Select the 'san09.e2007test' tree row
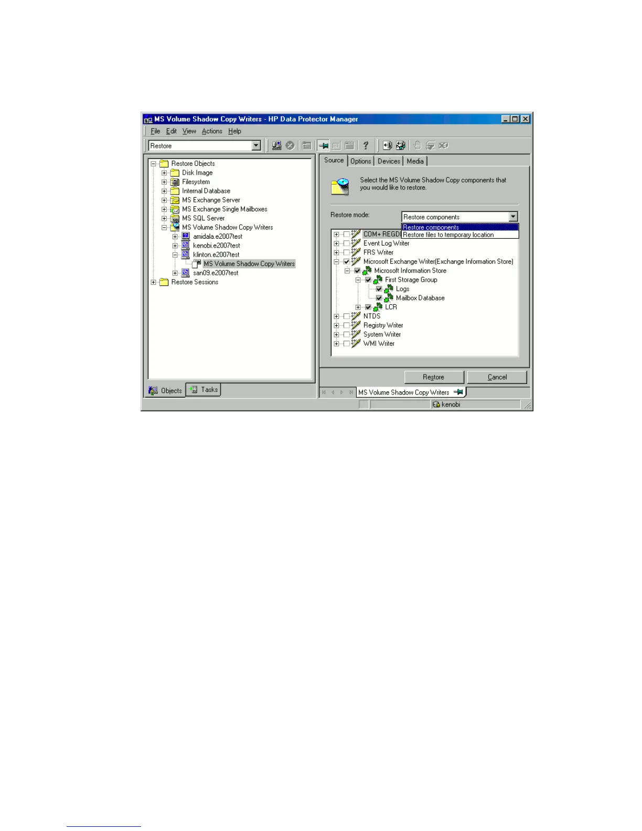 point(216,273)
